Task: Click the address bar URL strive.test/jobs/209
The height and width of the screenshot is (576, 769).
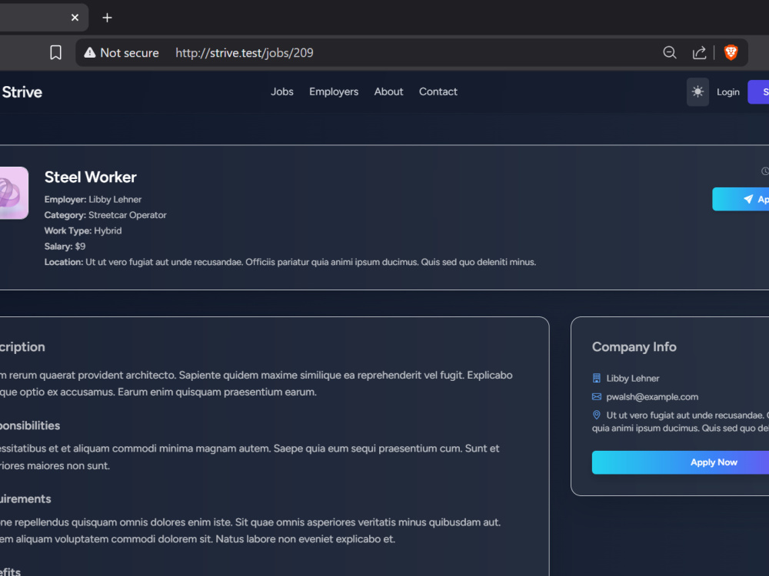Action: (245, 53)
